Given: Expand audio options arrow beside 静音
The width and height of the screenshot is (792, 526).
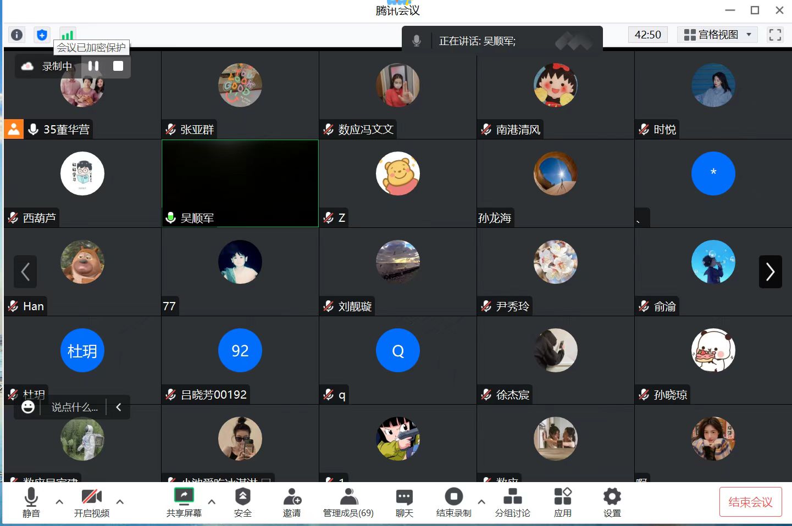Looking at the screenshot, I should coord(59,501).
